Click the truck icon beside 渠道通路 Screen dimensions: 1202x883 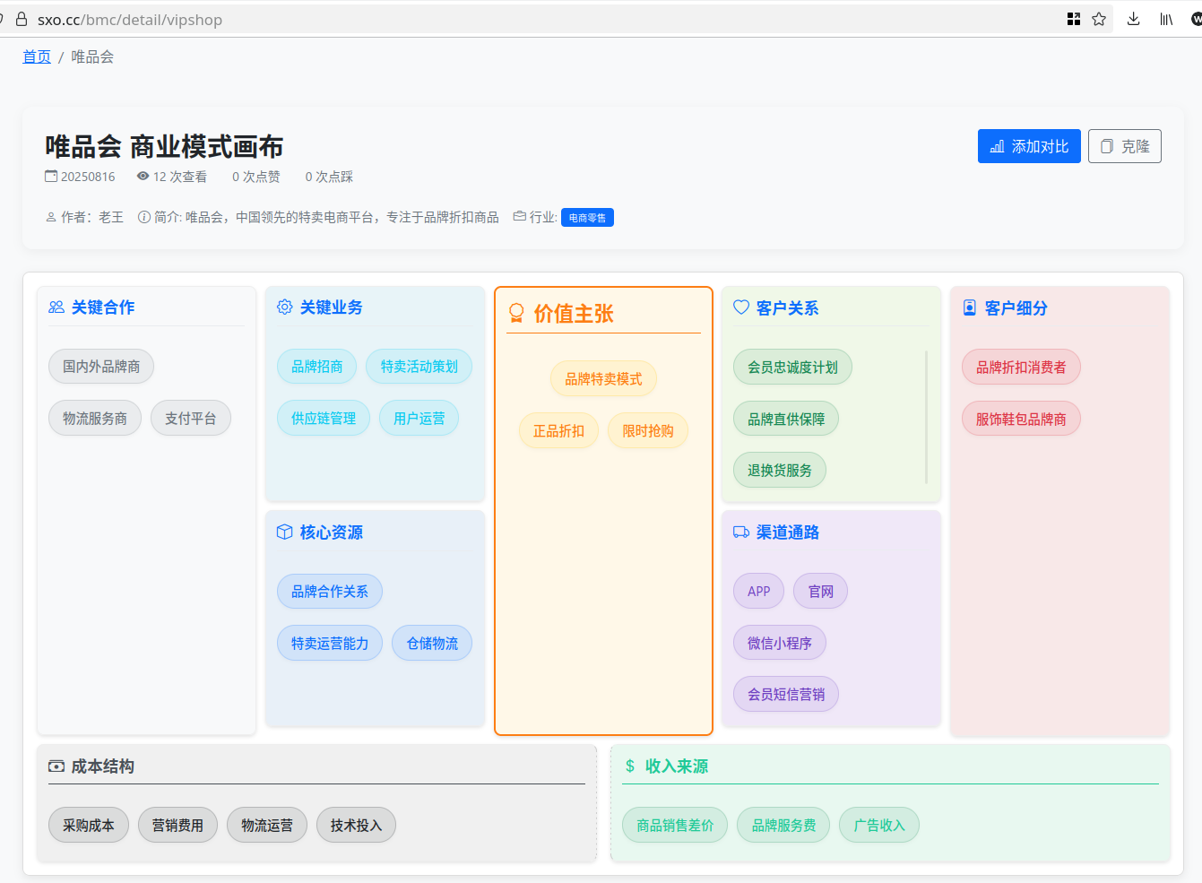coord(741,532)
